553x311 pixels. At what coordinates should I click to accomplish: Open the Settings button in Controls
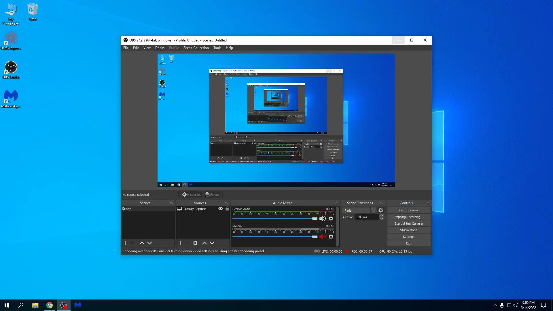pos(408,237)
